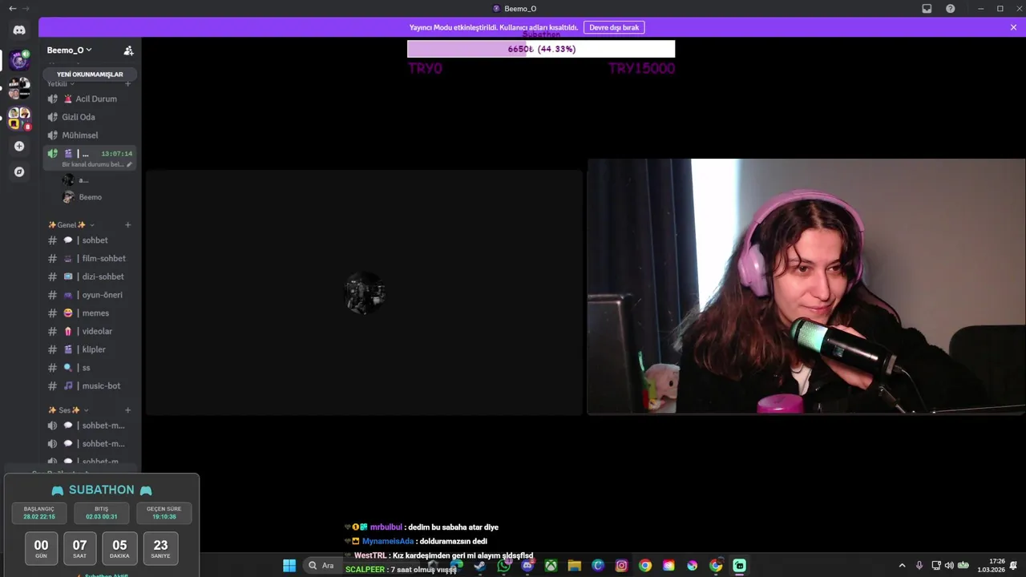Collapse the Yetkili category
This screenshot has height=577, width=1026.
pyautogui.click(x=61, y=83)
